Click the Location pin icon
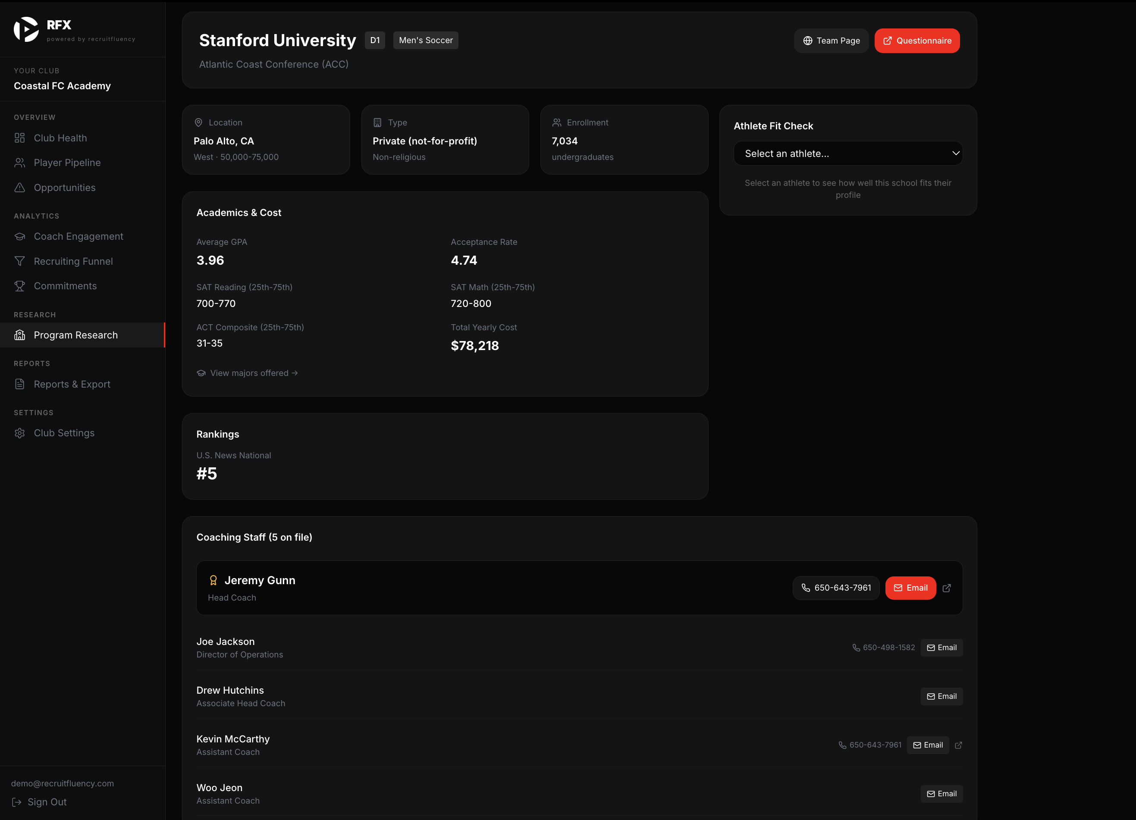Screen dimensions: 1136x820 (x=198, y=122)
